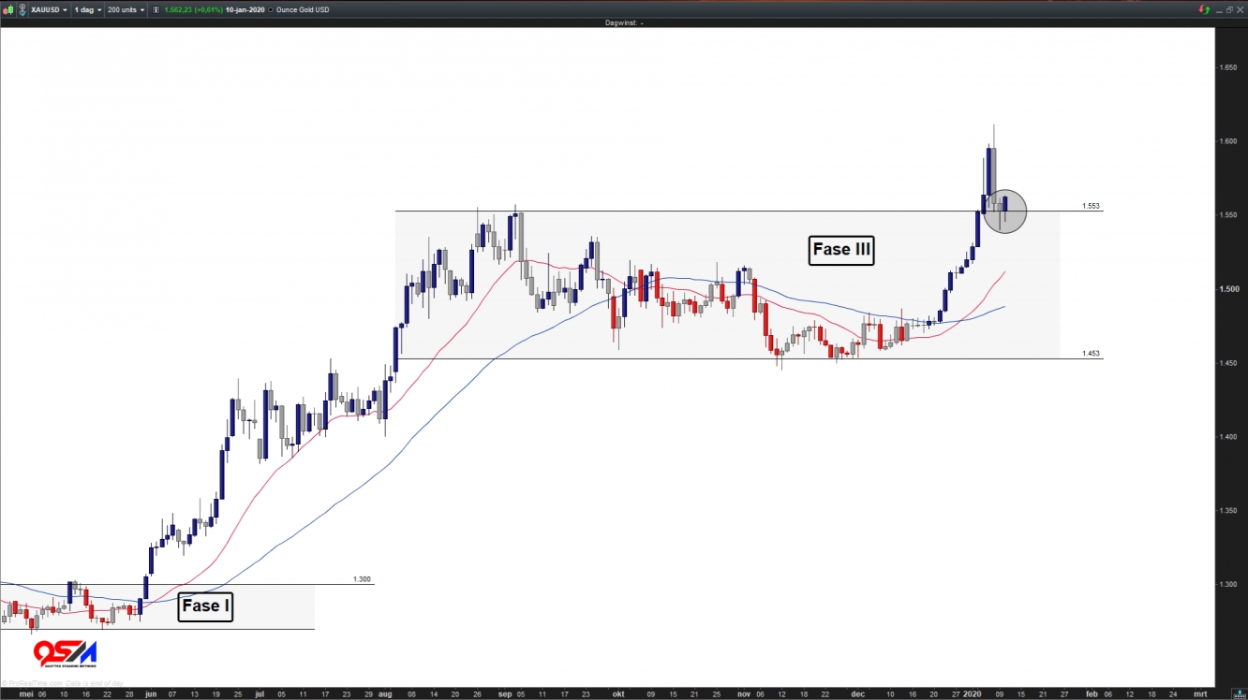Open the XAUUSD instrument dropdown
The width and height of the screenshot is (1248, 700).
point(49,9)
